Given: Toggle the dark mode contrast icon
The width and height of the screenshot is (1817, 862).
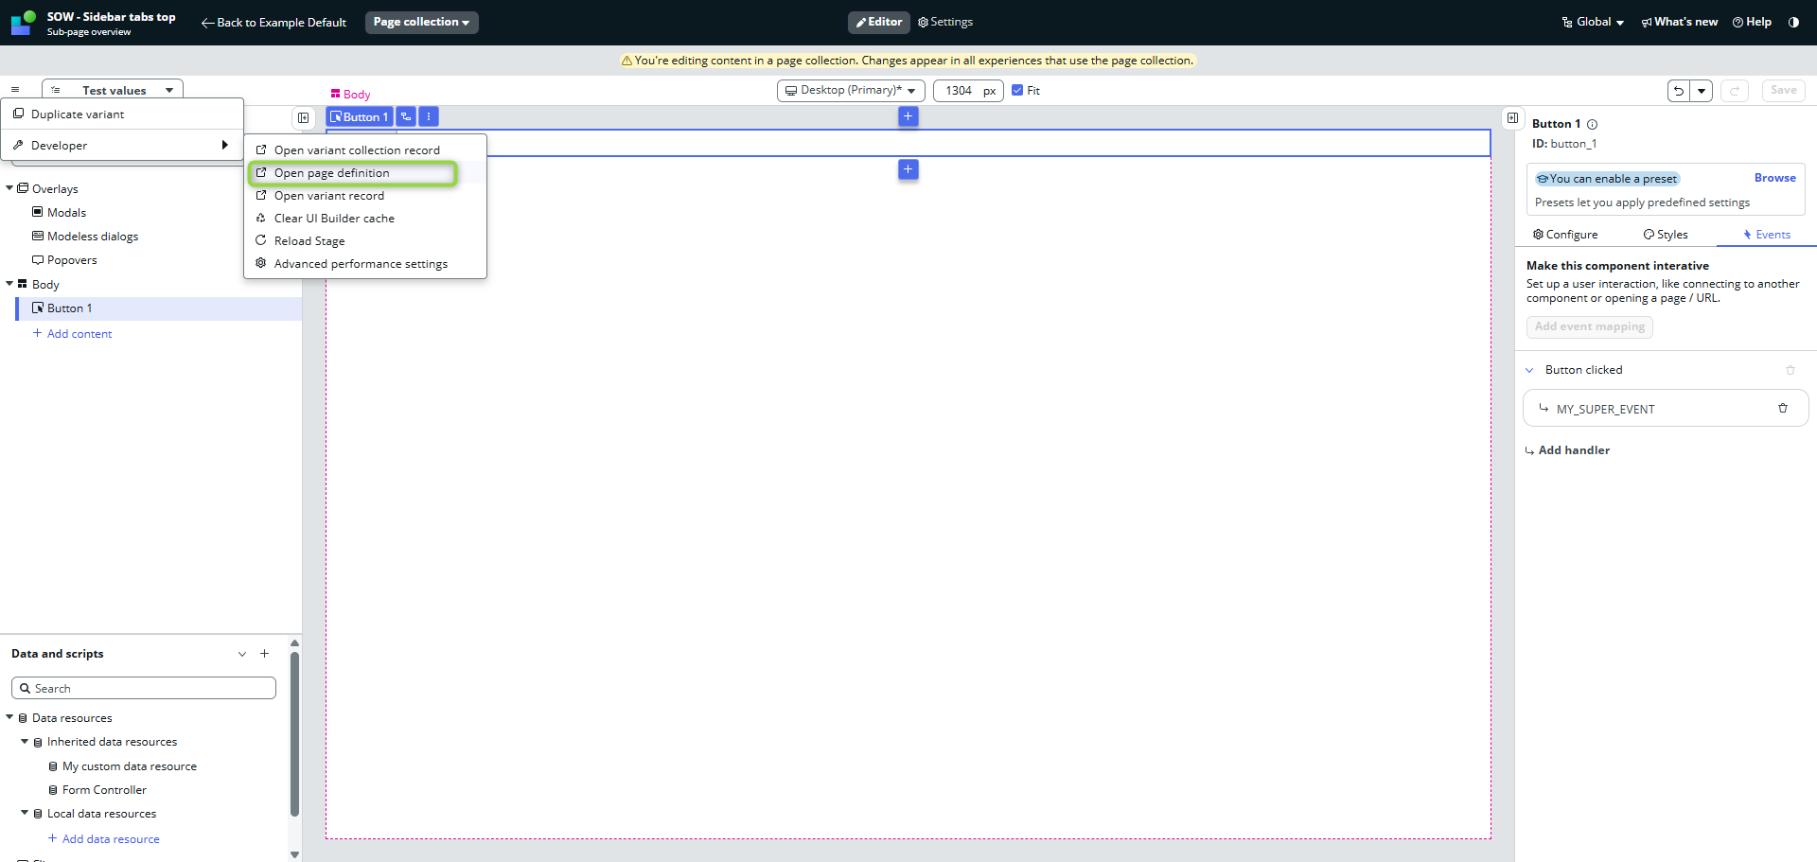Looking at the screenshot, I should point(1793,22).
